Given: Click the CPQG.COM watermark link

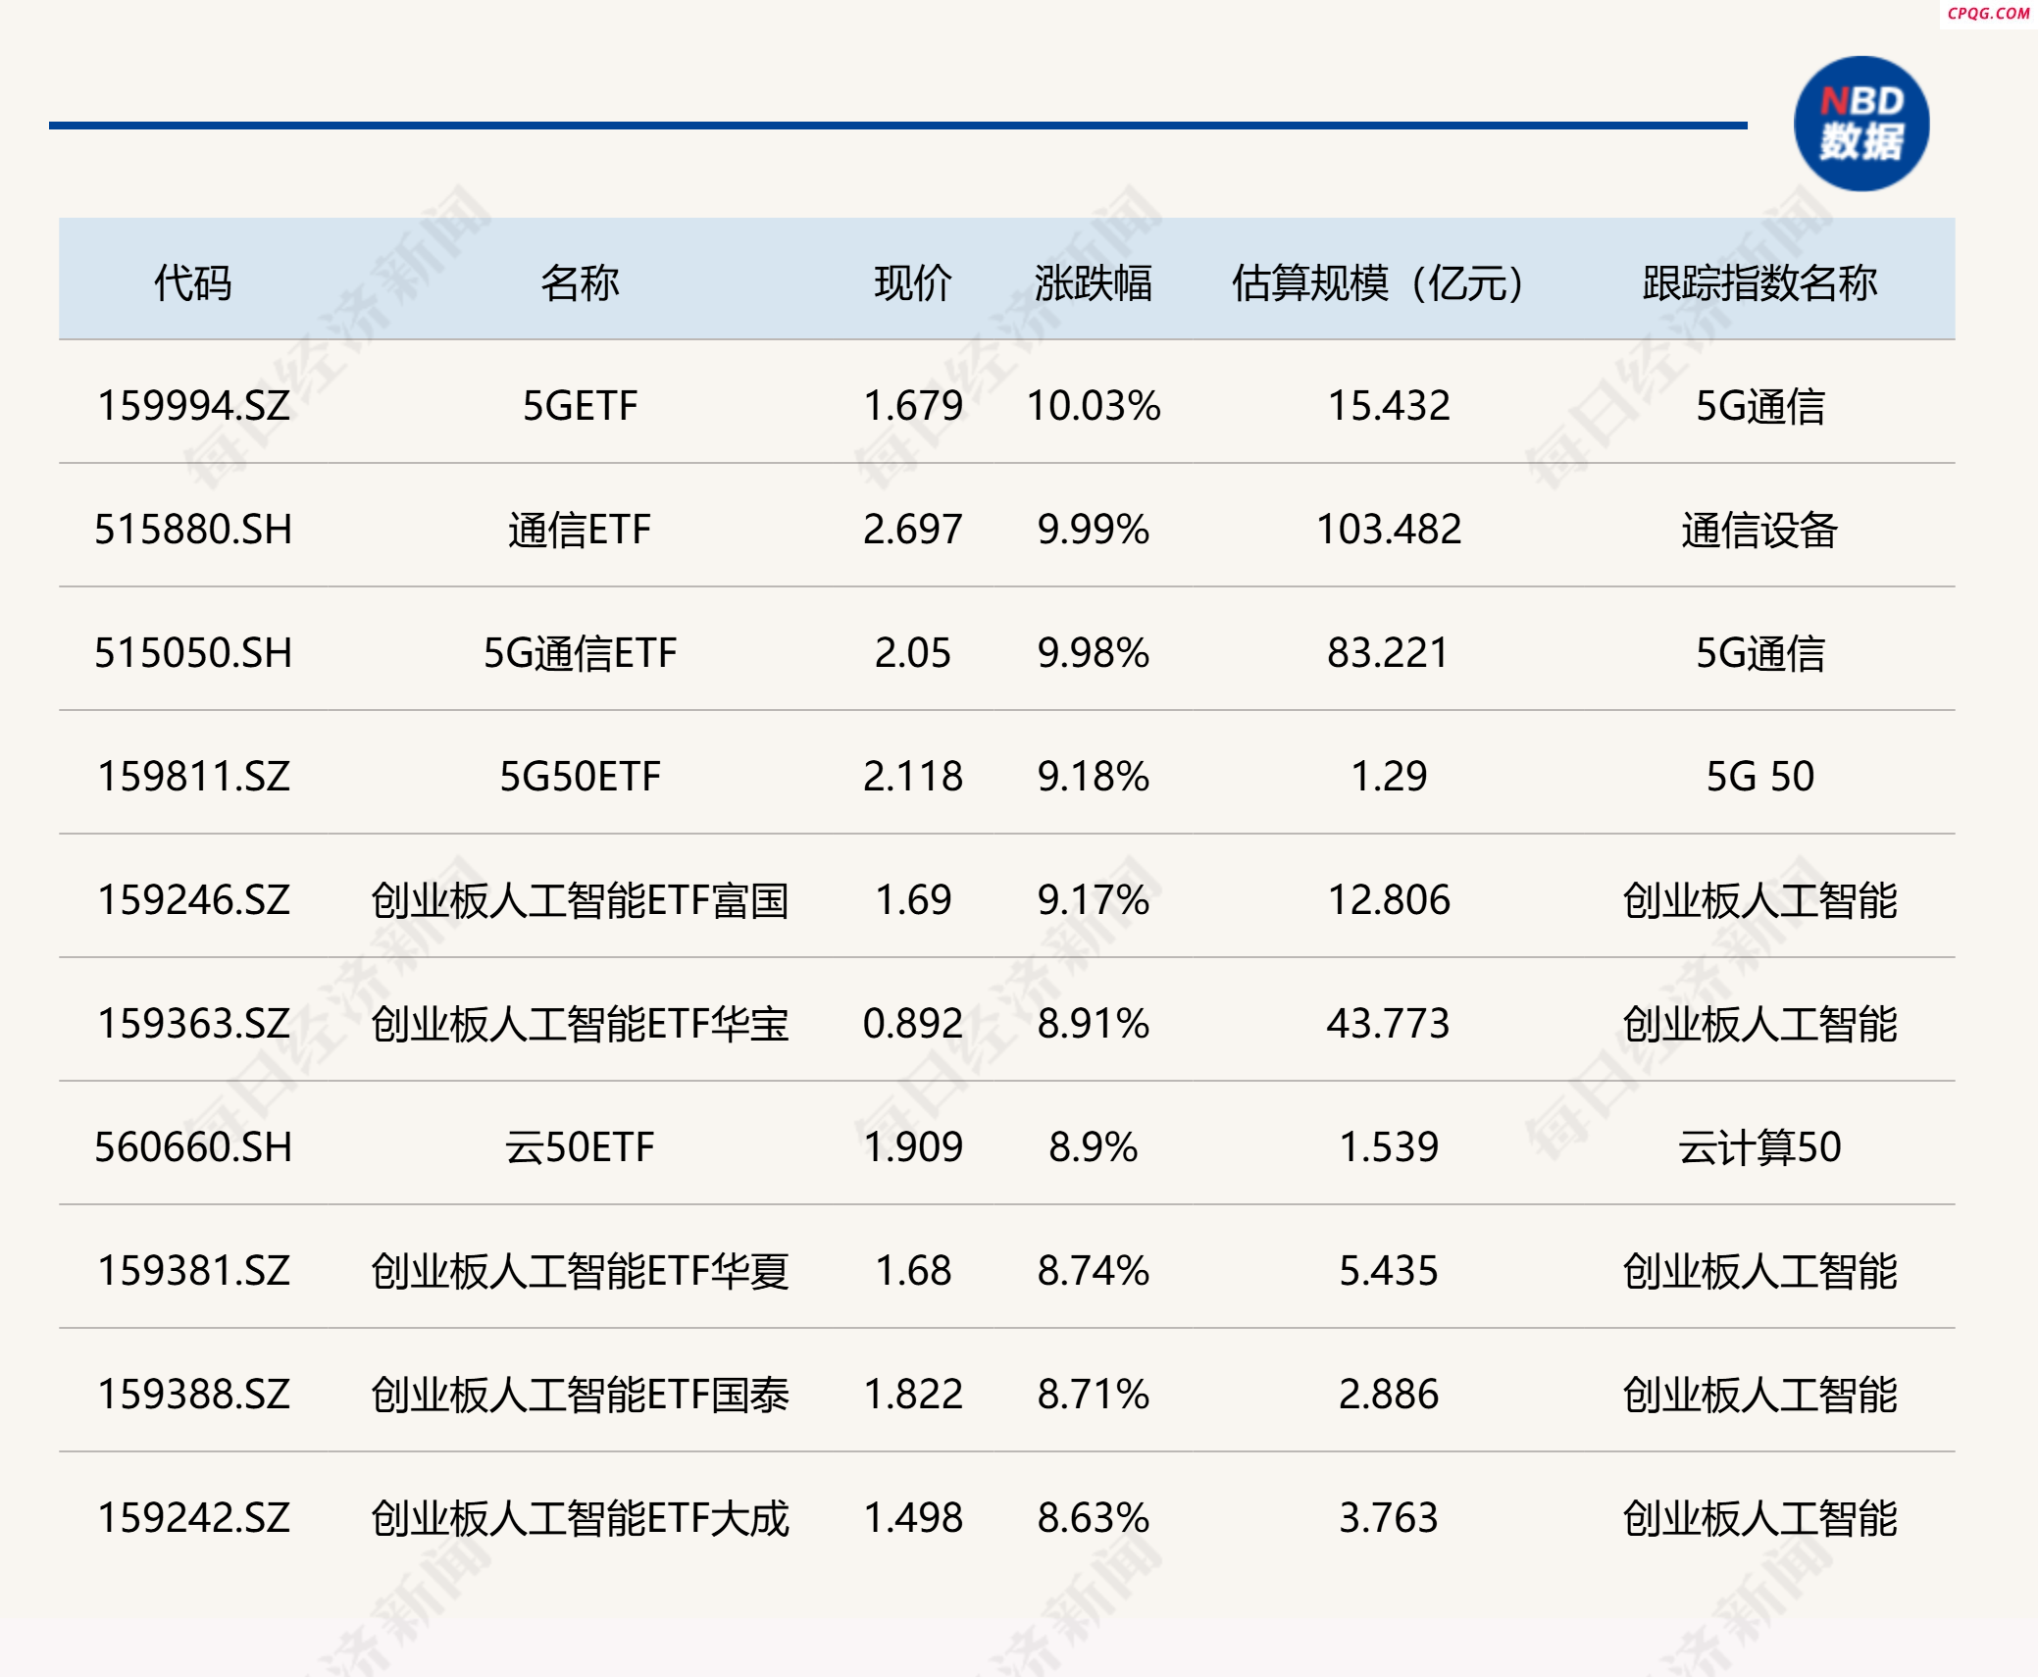Looking at the screenshot, I should (1988, 13).
